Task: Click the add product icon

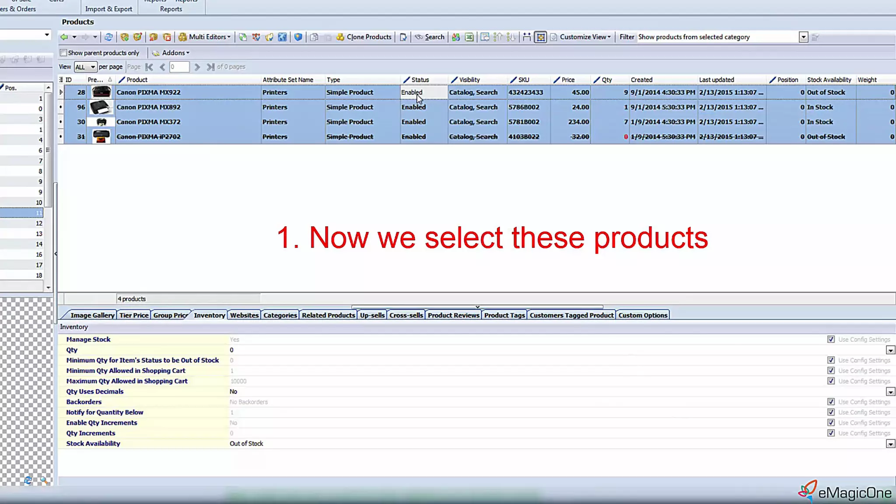Action: [124, 37]
